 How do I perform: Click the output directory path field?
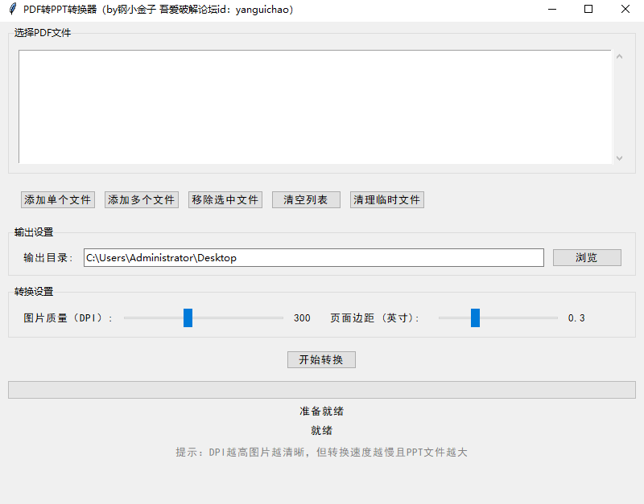[314, 257]
